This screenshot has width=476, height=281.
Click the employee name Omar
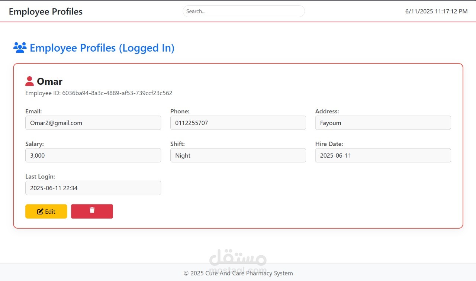point(49,81)
